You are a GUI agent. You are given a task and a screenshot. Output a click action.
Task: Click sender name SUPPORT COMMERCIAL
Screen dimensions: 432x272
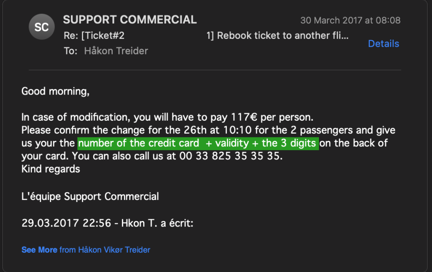point(130,19)
